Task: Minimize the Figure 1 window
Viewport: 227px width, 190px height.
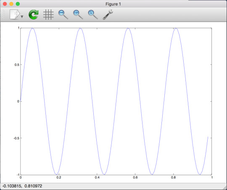Action: [11, 4]
